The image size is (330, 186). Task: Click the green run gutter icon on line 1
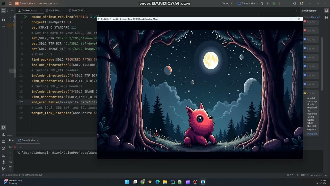[x=25, y=17]
